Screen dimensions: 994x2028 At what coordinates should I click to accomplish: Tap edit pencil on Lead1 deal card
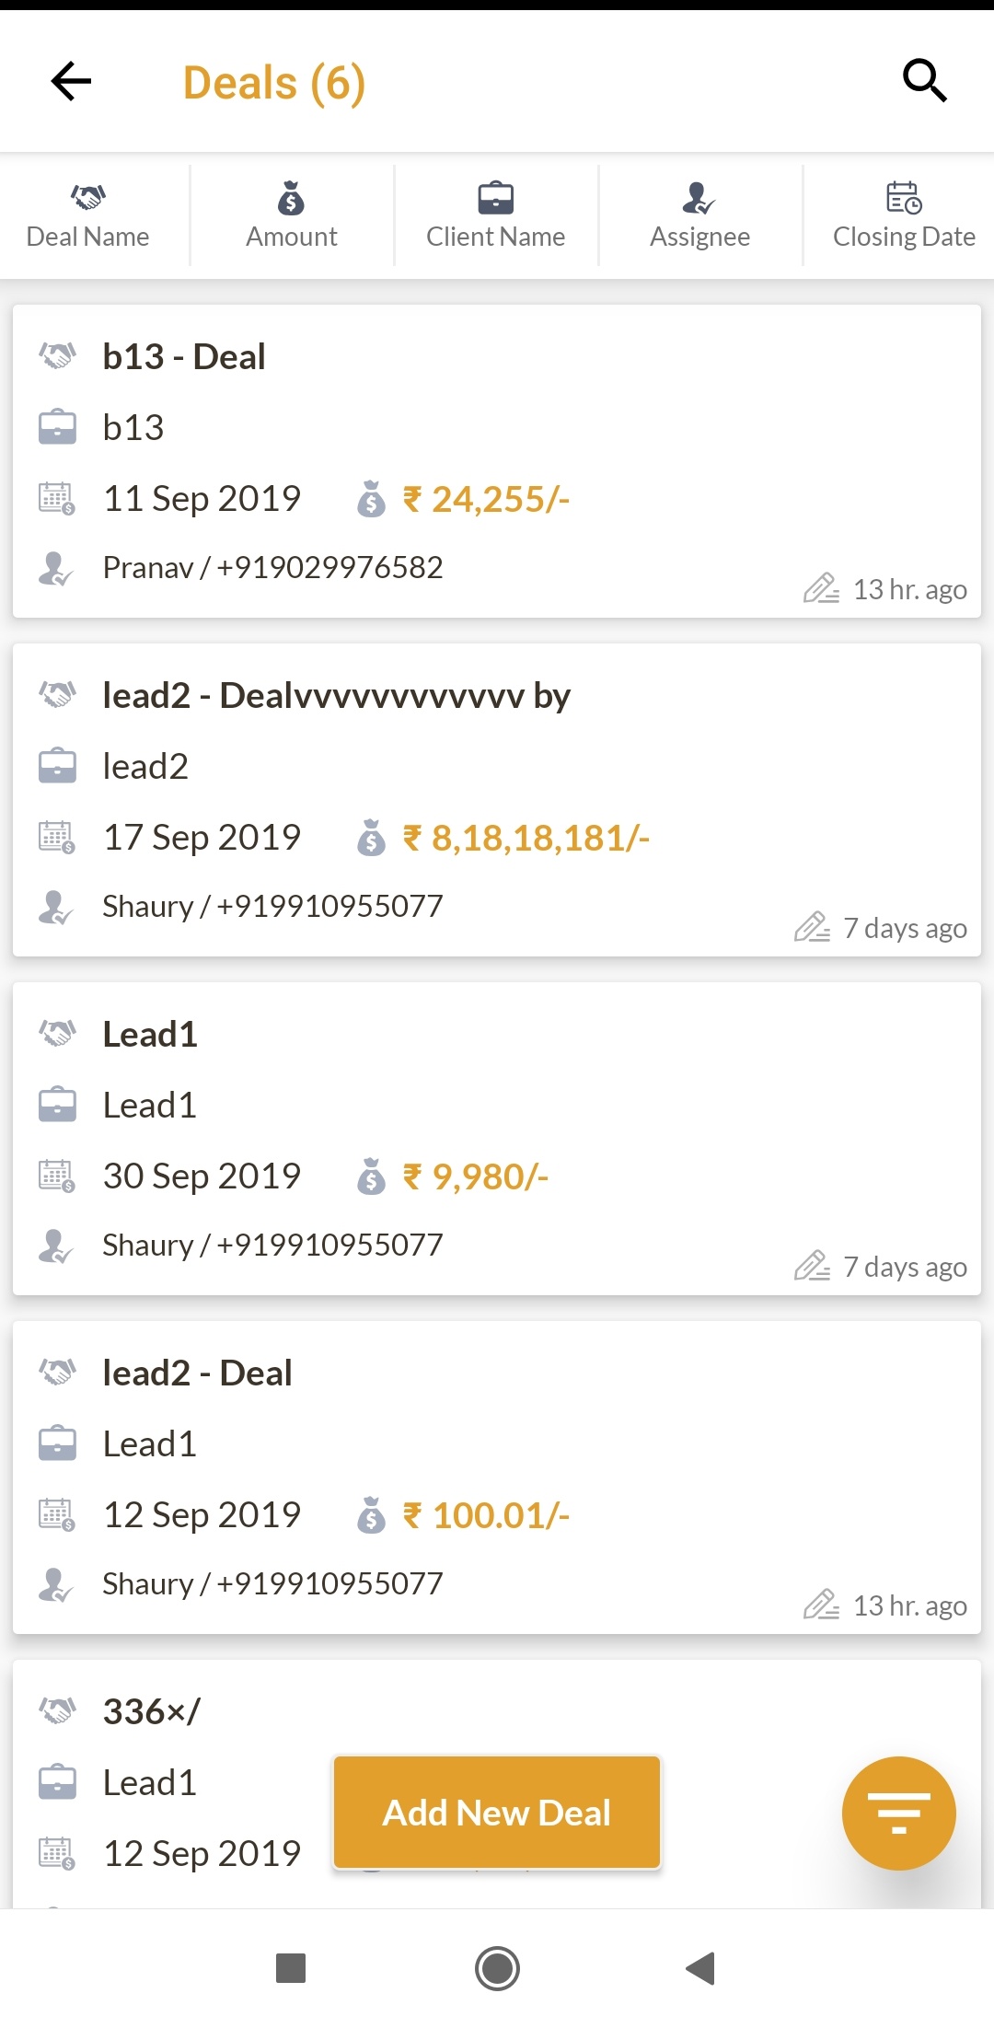[x=813, y=1266]
